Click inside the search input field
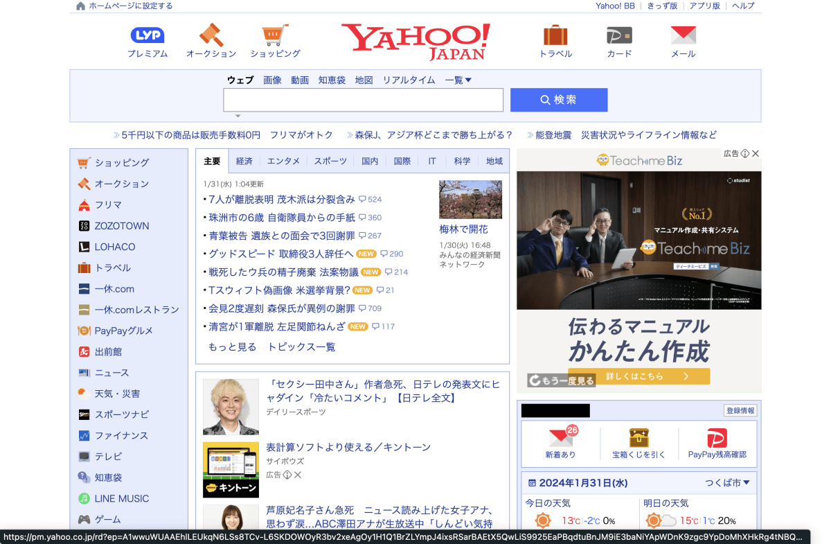The width and height of the screenshot is (831, 544). coord(363,100)
